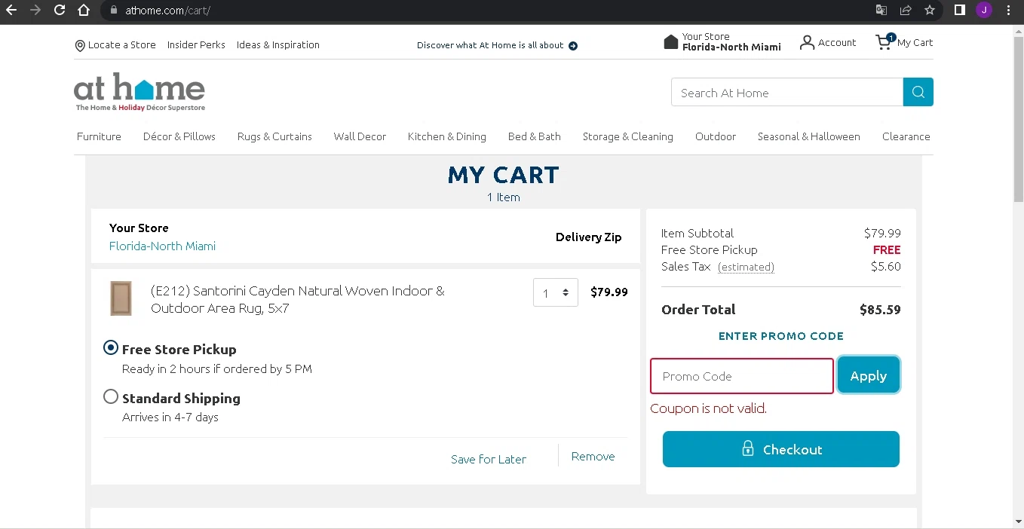Click Discover what At Home is all about
This screenshot has height=529, width=1024.
490,45
